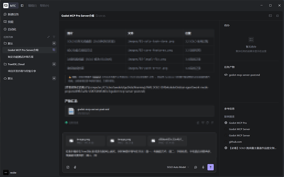Image resolution: width=284 pixels, height=177 pixels.
Task: Click the globe icon beside Godot MCP Pro
Action: click(x=226, y=123)
